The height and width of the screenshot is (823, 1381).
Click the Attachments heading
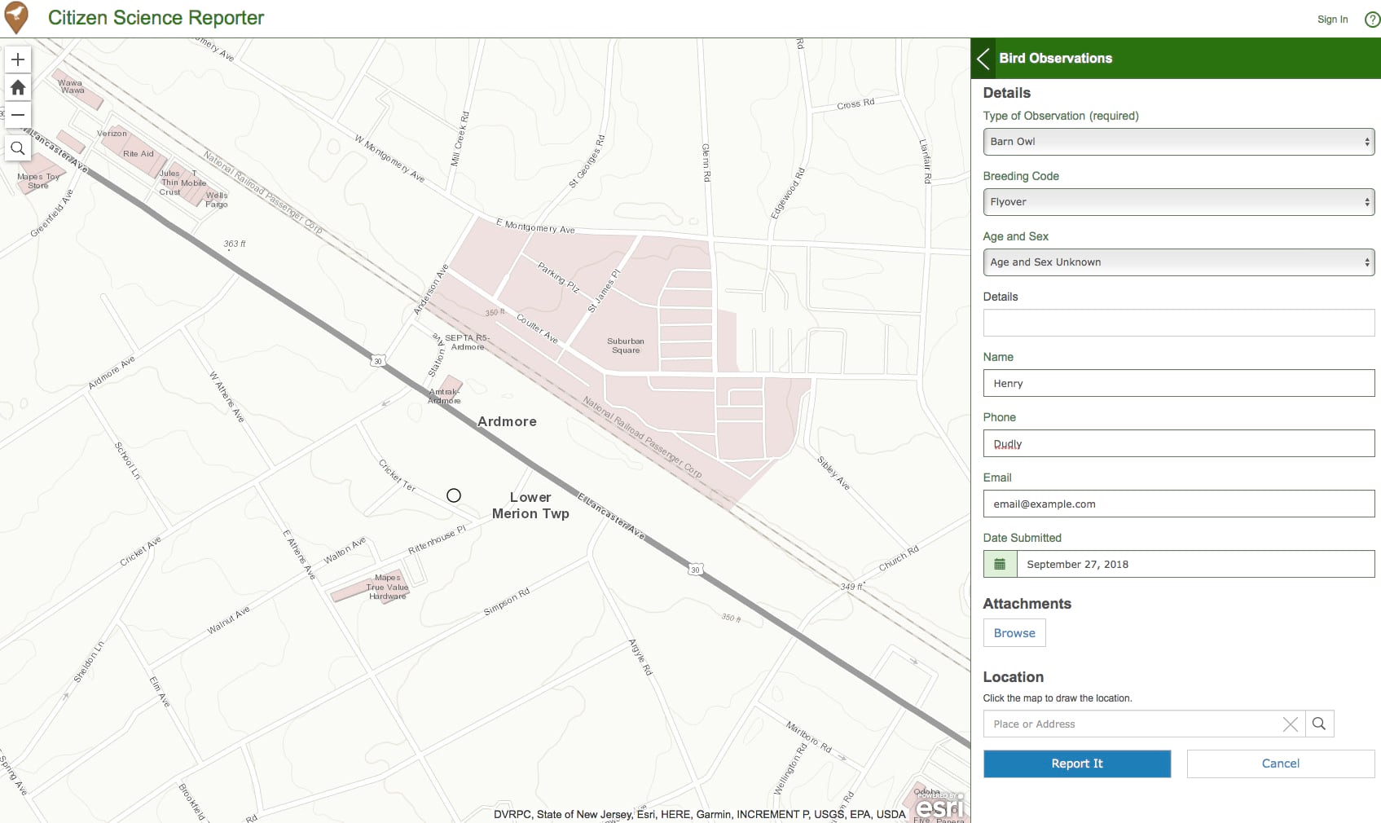(x=1027, y=604)
